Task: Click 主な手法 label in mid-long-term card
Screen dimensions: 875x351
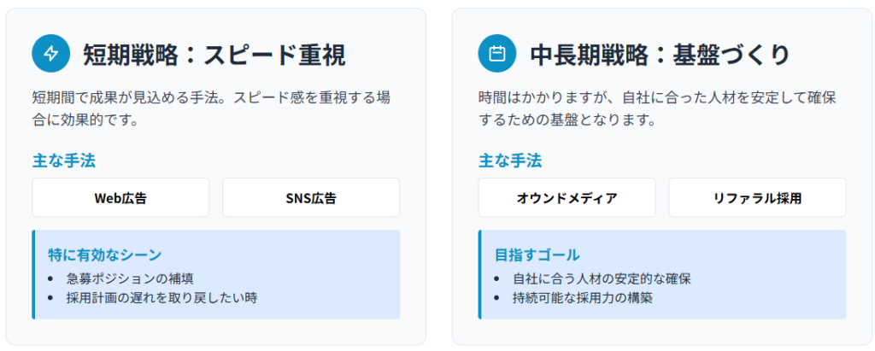Action: coord(510,161)
